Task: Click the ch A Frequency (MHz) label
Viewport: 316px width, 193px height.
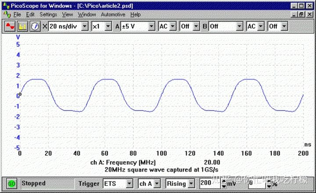Action: 123,162
